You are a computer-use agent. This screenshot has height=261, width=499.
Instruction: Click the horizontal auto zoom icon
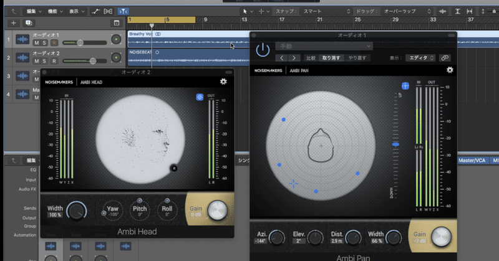point(470,11)
